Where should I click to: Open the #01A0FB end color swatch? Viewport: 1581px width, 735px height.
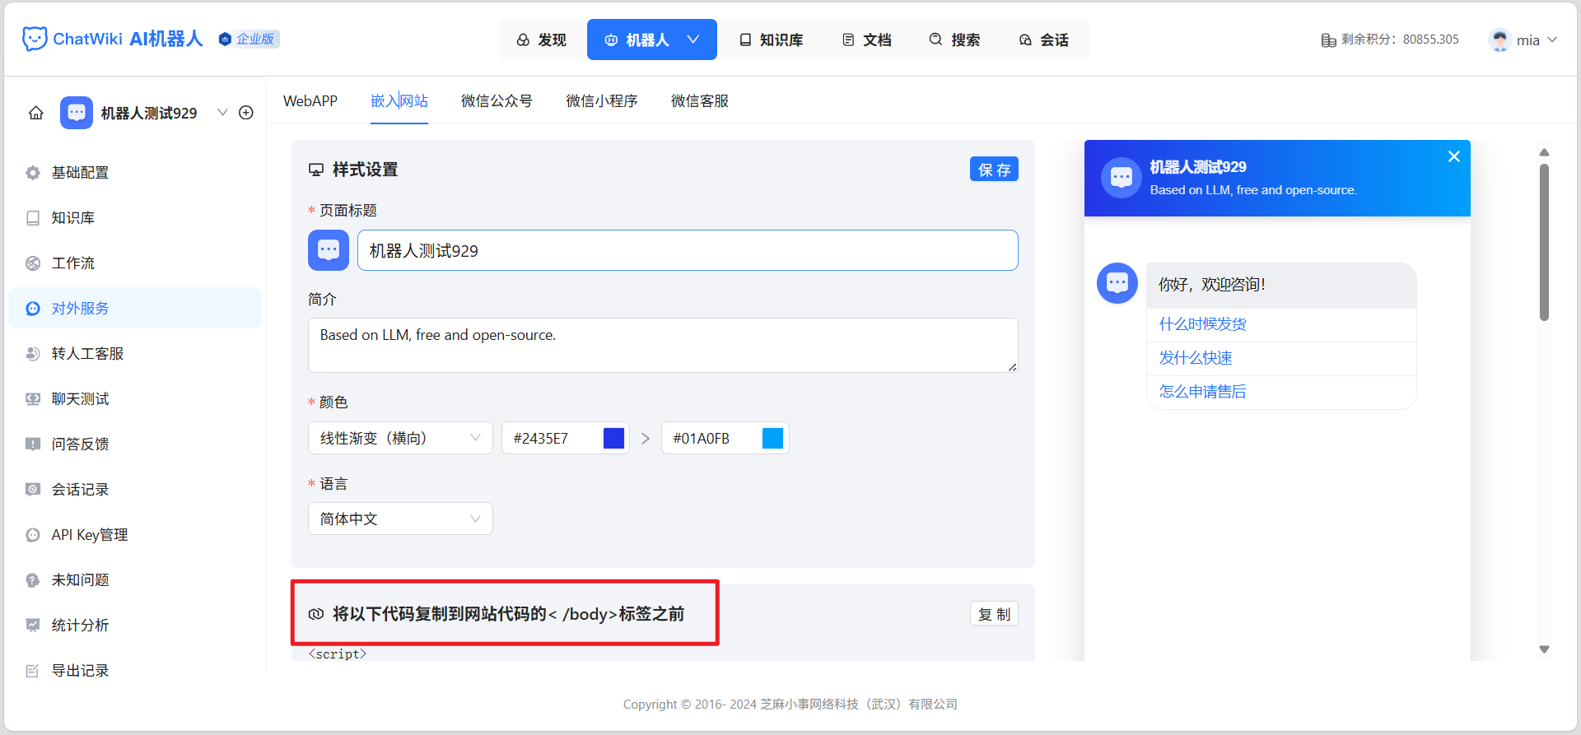click(x=772, y=438)
